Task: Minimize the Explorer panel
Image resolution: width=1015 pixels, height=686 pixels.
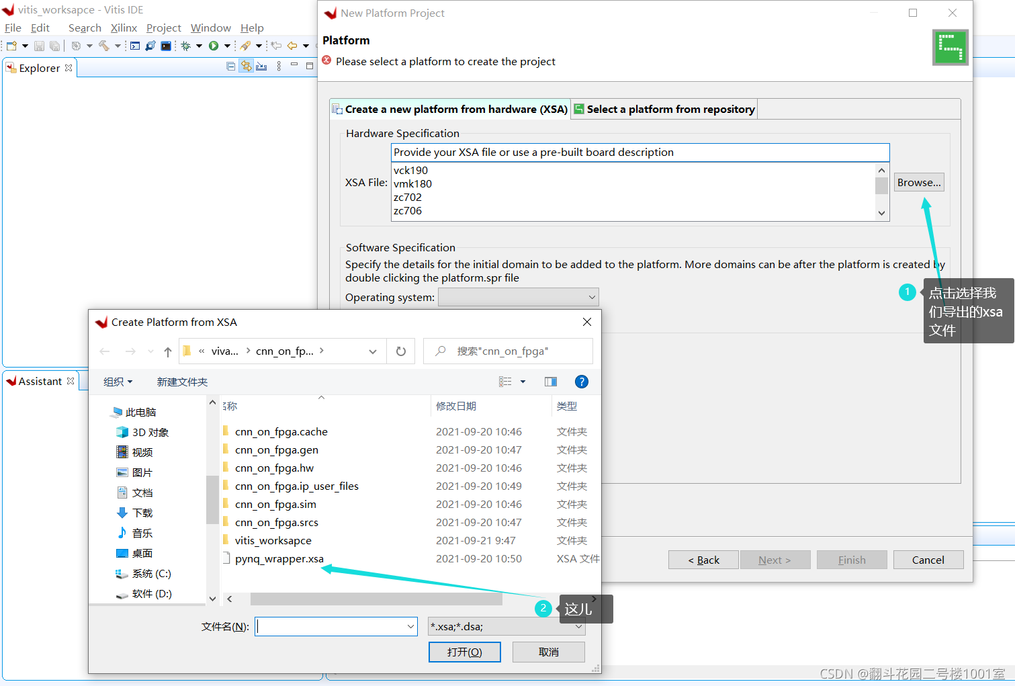Action: pos(294,65)
